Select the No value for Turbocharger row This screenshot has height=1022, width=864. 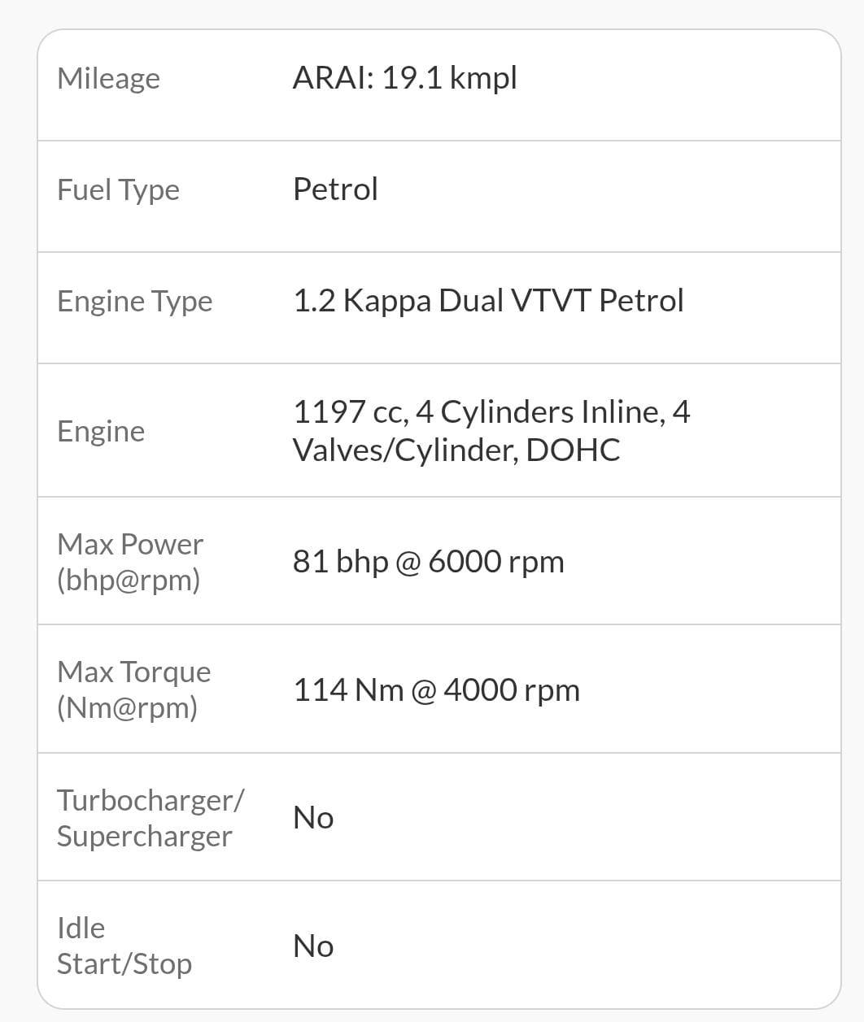(x=313, y=817)
